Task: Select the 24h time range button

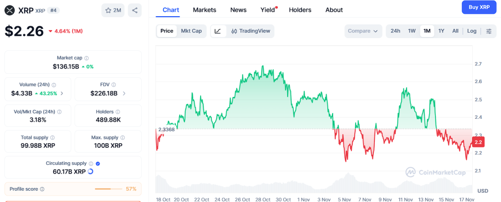Action: [395, 31]
